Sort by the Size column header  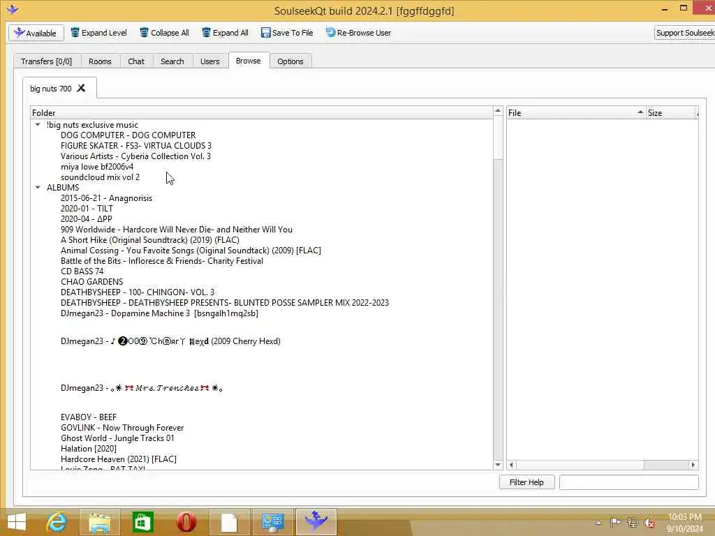coord(672,112)
